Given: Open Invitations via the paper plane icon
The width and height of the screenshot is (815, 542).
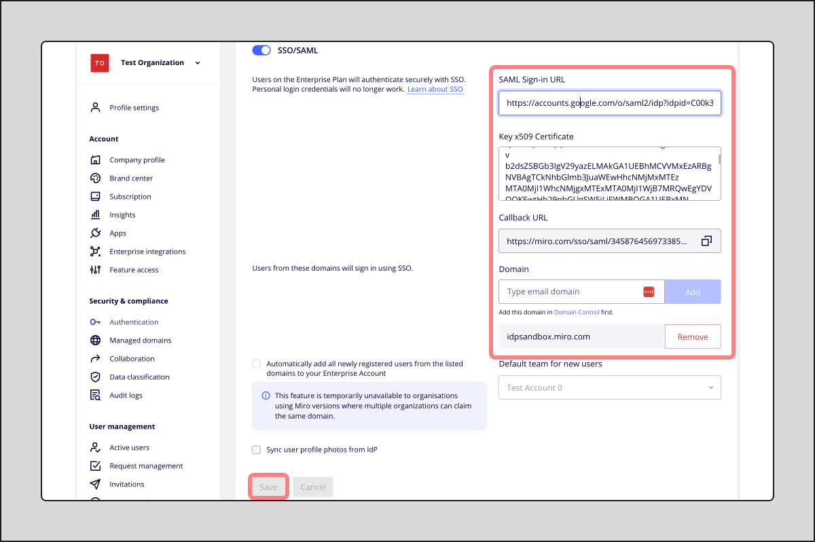Looking at the screenshot, I should [x=94, y=484].
